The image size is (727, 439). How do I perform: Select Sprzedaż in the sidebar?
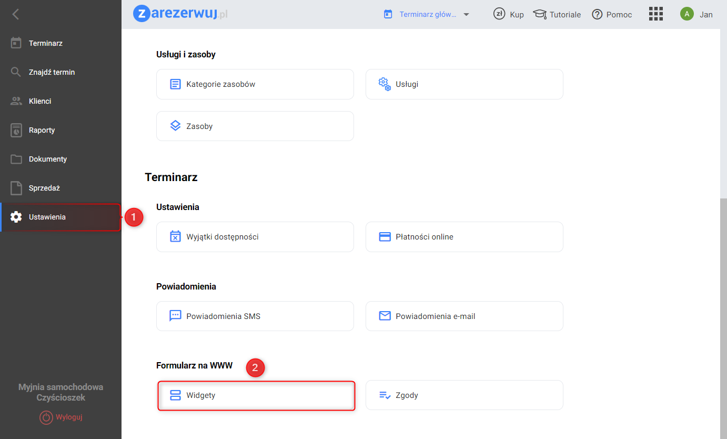[44, 188]
